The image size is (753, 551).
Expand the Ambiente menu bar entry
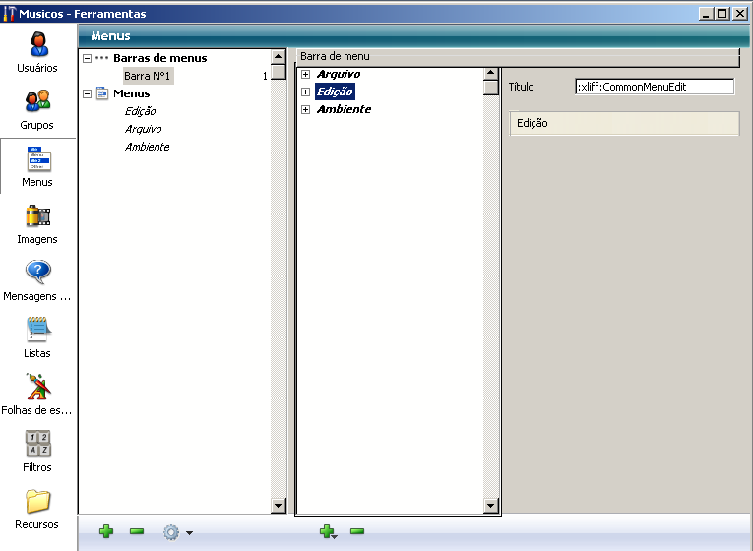click(305, 109)
